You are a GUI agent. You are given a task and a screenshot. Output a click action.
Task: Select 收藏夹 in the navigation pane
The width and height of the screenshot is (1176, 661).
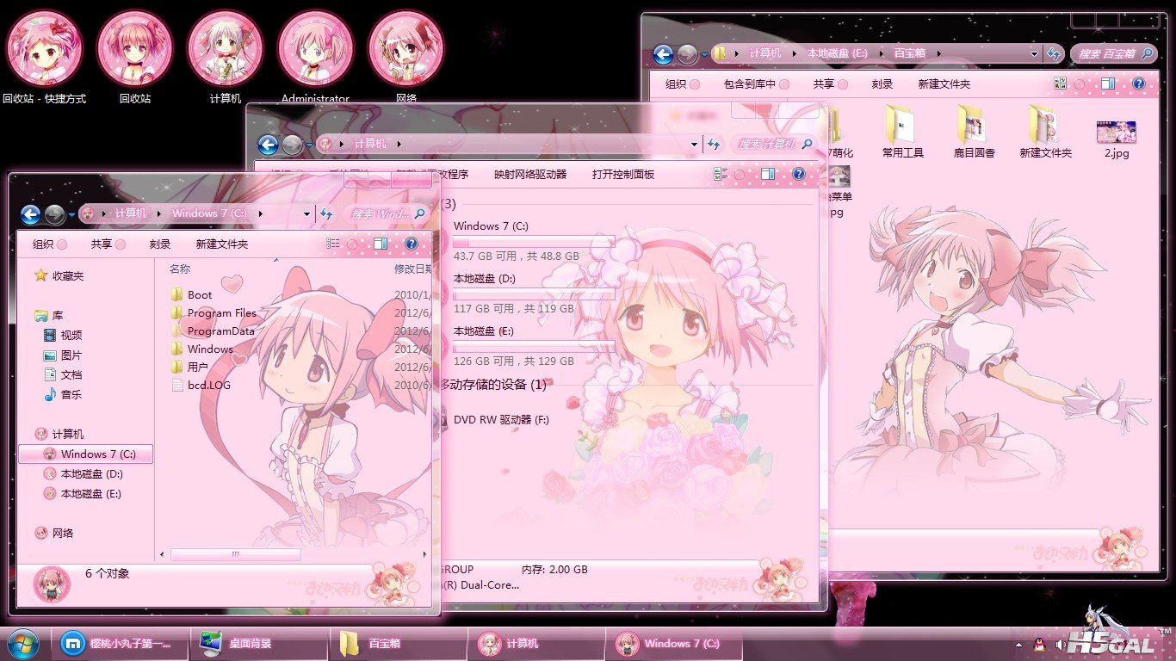click(x=59, y=276)
